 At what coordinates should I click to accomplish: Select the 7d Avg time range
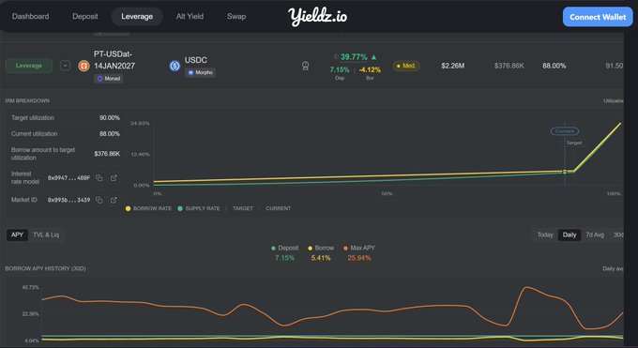coord(595,235)
